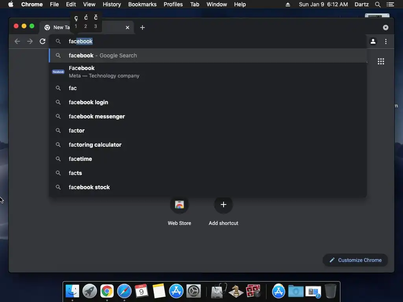Open the Trash in the dock
403x302 pixels.
click(x=330, y=291)
